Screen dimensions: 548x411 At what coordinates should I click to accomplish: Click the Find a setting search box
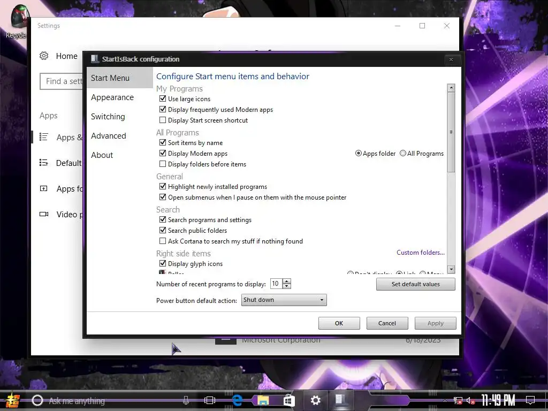coord(62,81)
